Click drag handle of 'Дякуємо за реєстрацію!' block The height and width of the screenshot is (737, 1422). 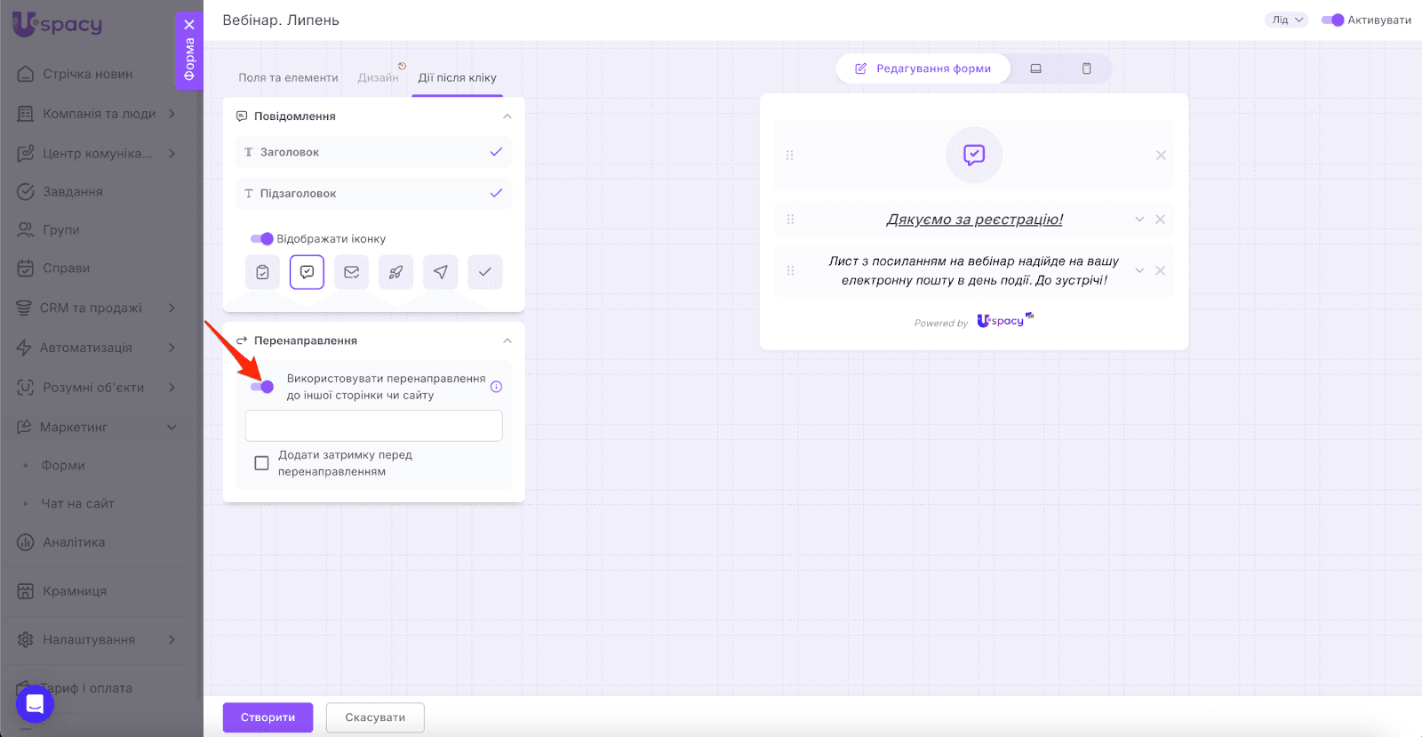(790, 220)
